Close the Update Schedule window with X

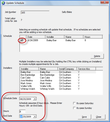[105, 2]
